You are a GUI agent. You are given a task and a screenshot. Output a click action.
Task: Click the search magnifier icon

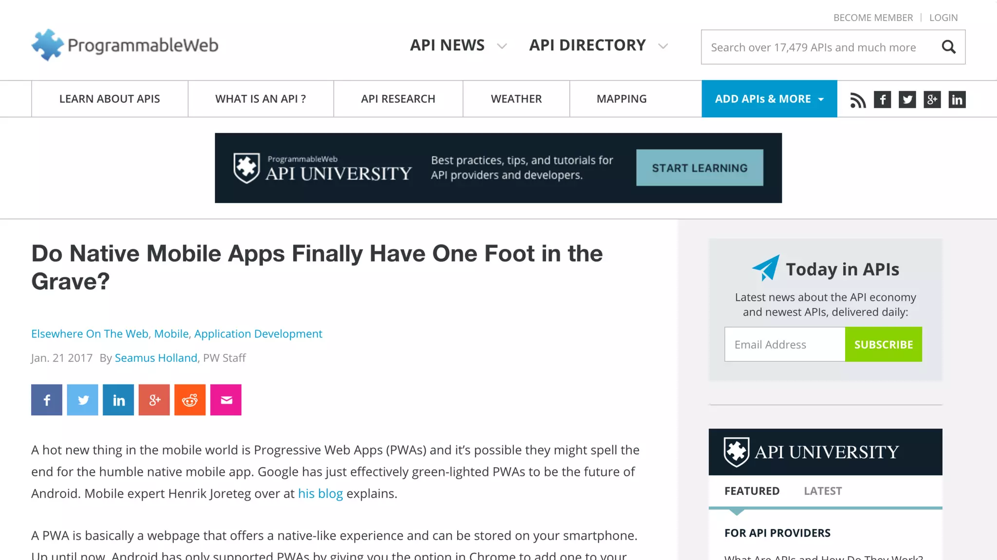tap(948, 47)
